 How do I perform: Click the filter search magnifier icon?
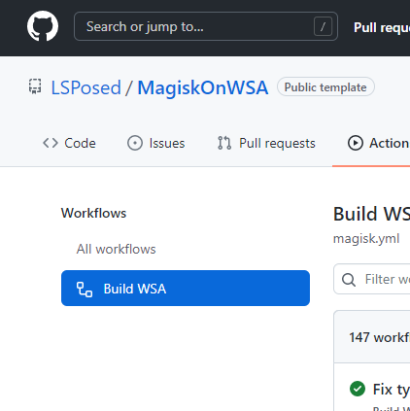pos(349,280)
